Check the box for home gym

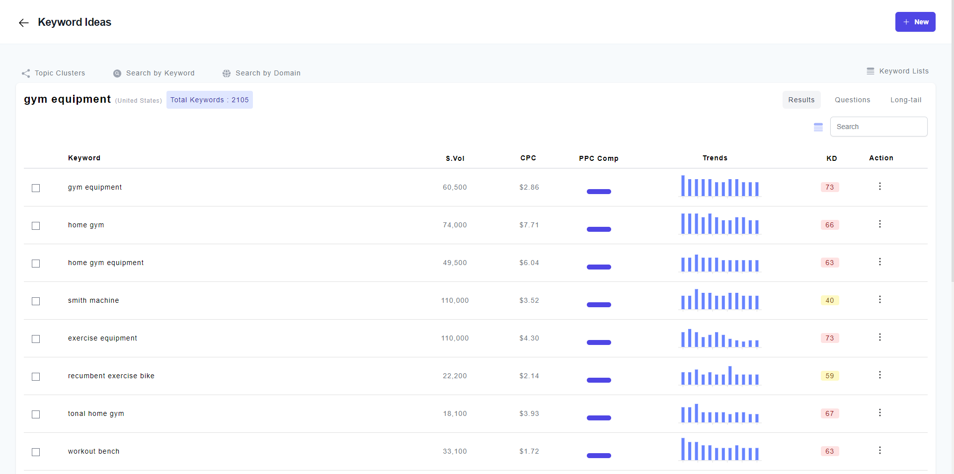36,226
